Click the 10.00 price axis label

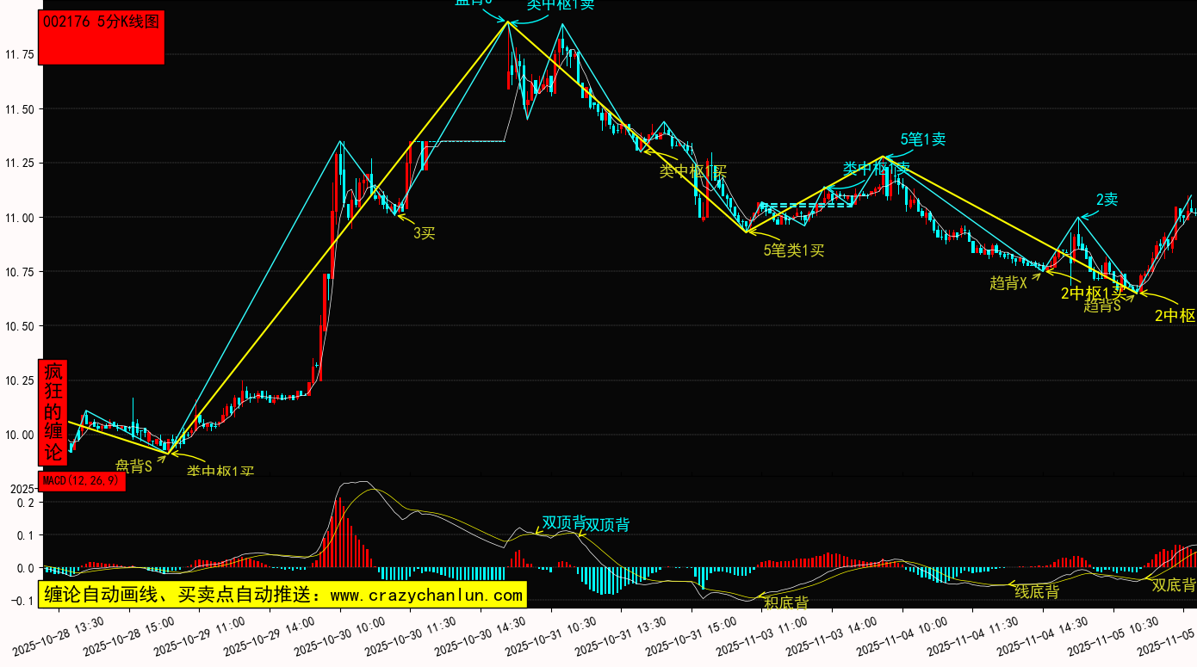[x=20, y=435]
